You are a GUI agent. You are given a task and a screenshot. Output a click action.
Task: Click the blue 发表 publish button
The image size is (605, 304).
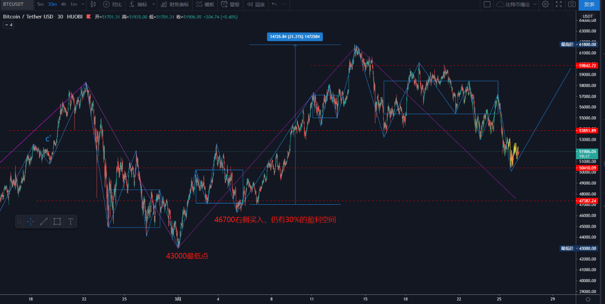pyautogui.click(x=589, y=4)
